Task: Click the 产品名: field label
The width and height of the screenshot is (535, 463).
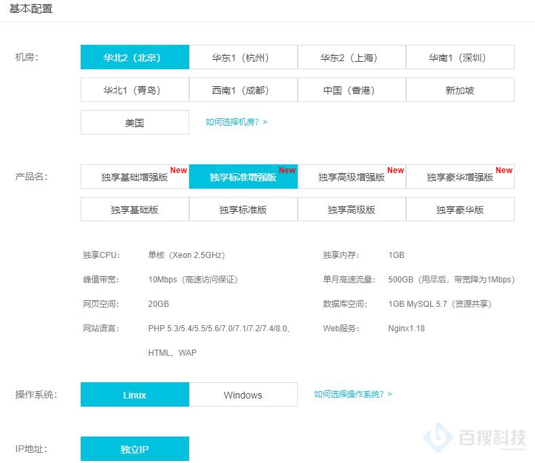Action: click(x=31, y=177)
